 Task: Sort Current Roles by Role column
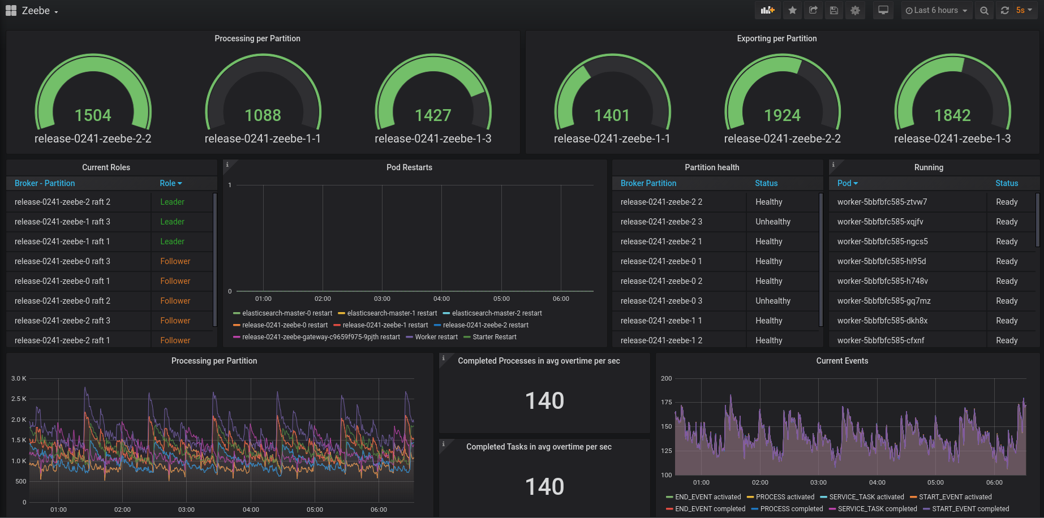tap(171, 183)
